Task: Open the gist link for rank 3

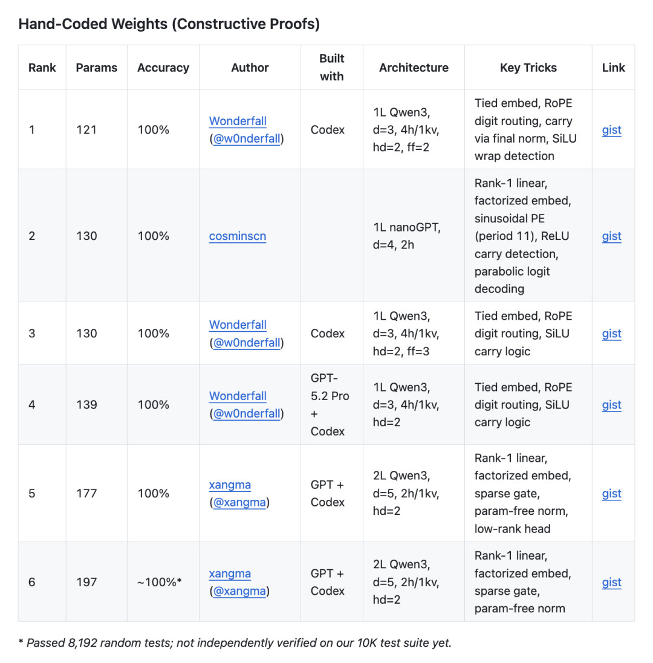Action: (x=611, y=334)
